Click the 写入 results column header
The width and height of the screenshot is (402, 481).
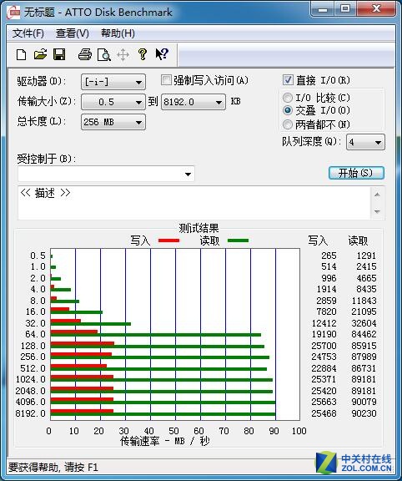click(318, 240)
